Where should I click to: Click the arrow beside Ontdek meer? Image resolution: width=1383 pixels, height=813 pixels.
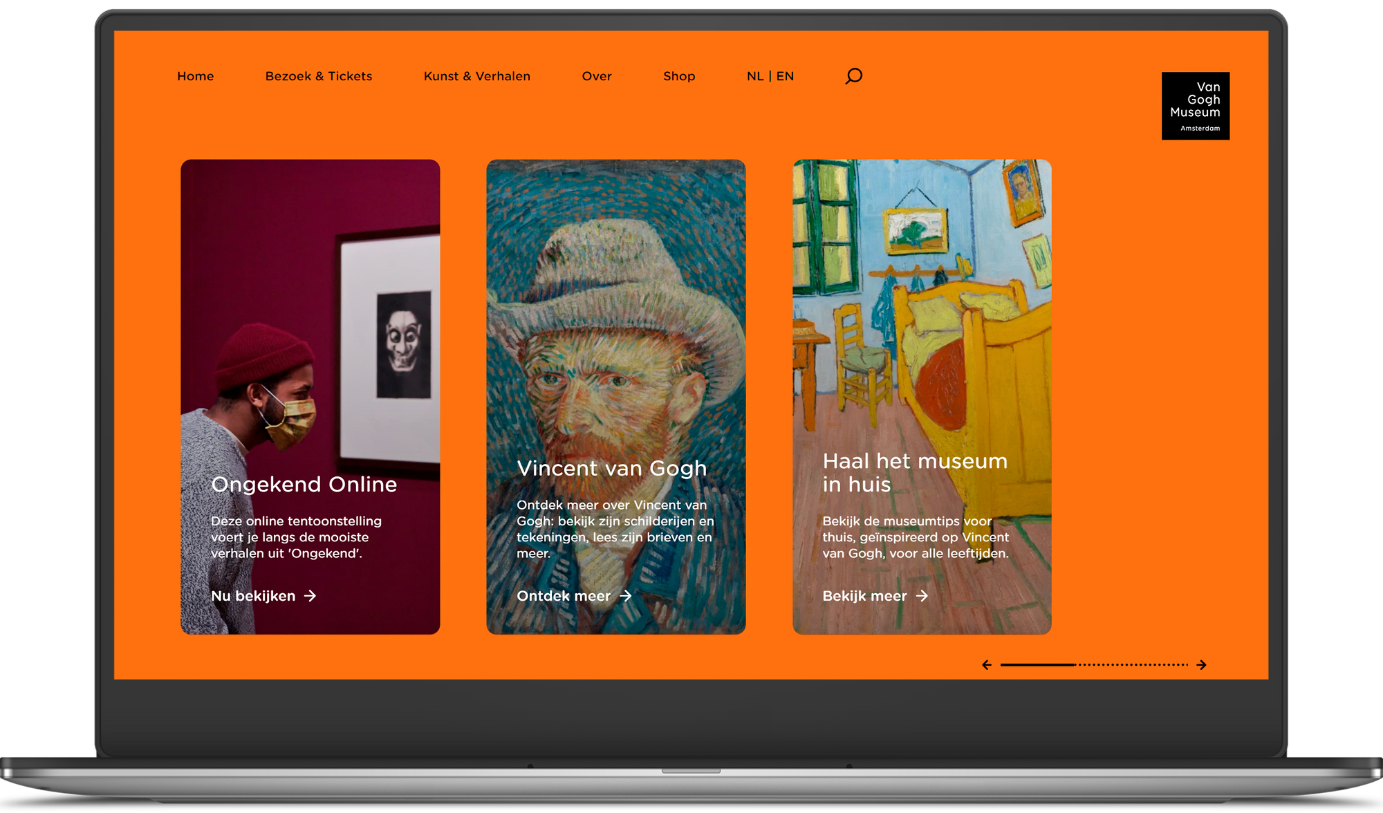click(624, 596)
